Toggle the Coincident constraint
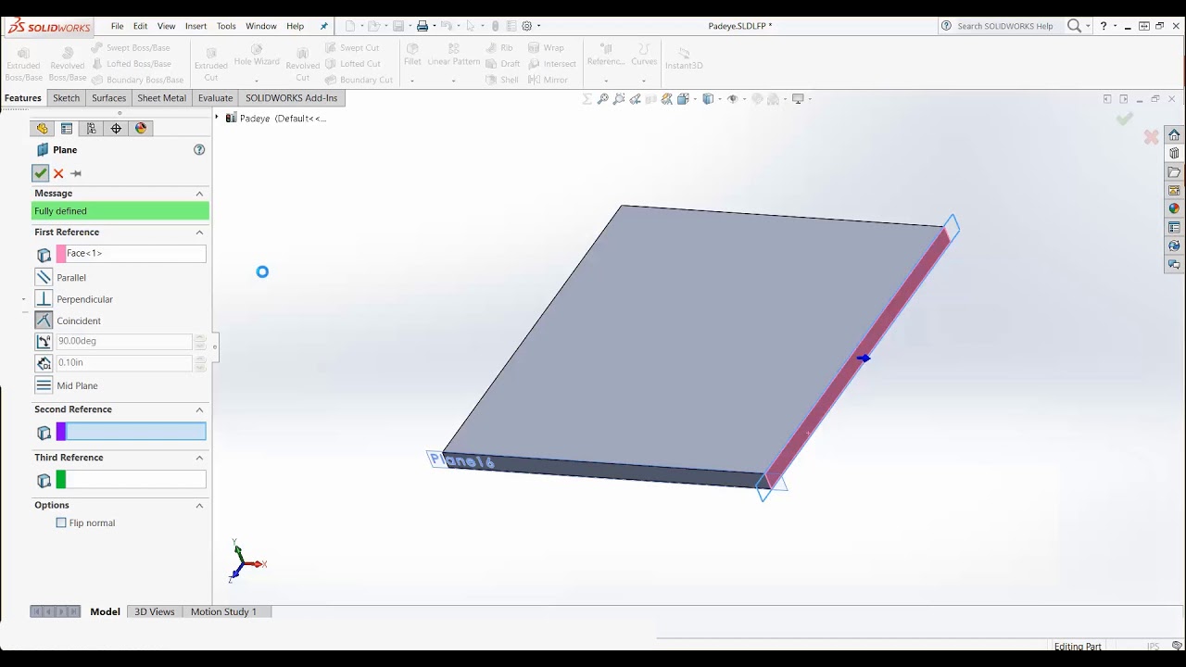 tap(44, 320)
